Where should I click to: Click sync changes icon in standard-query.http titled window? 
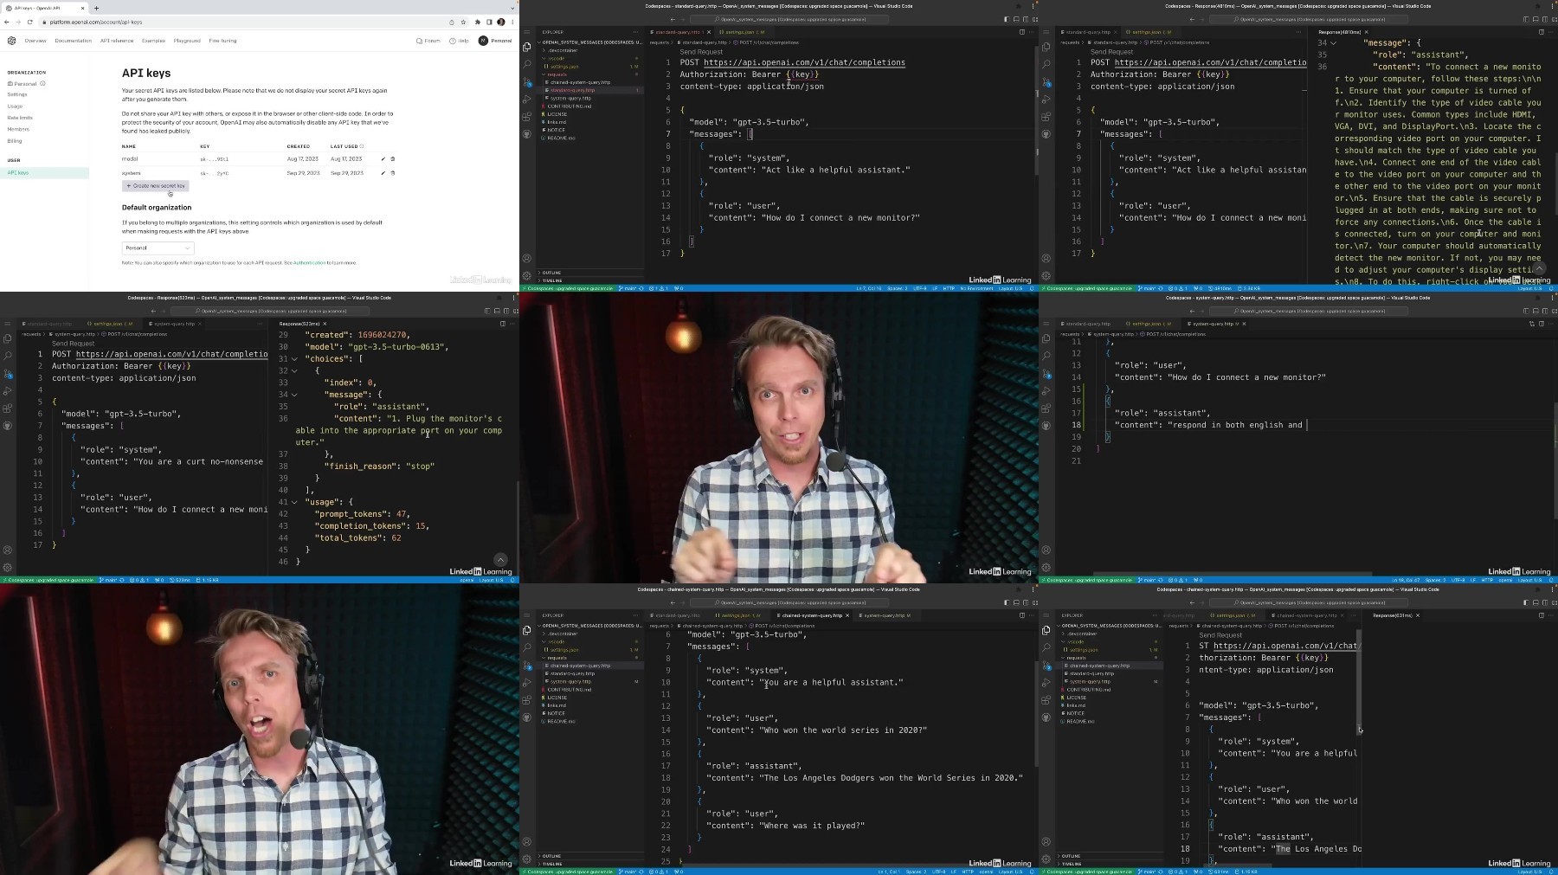(641, 288)
